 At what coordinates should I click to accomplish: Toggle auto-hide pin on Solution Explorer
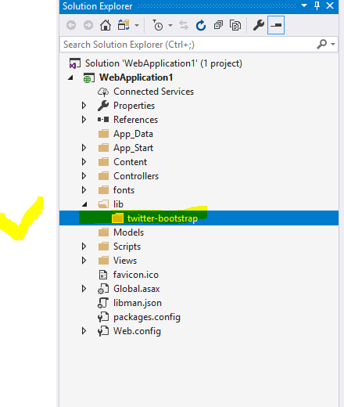[317, 5]
